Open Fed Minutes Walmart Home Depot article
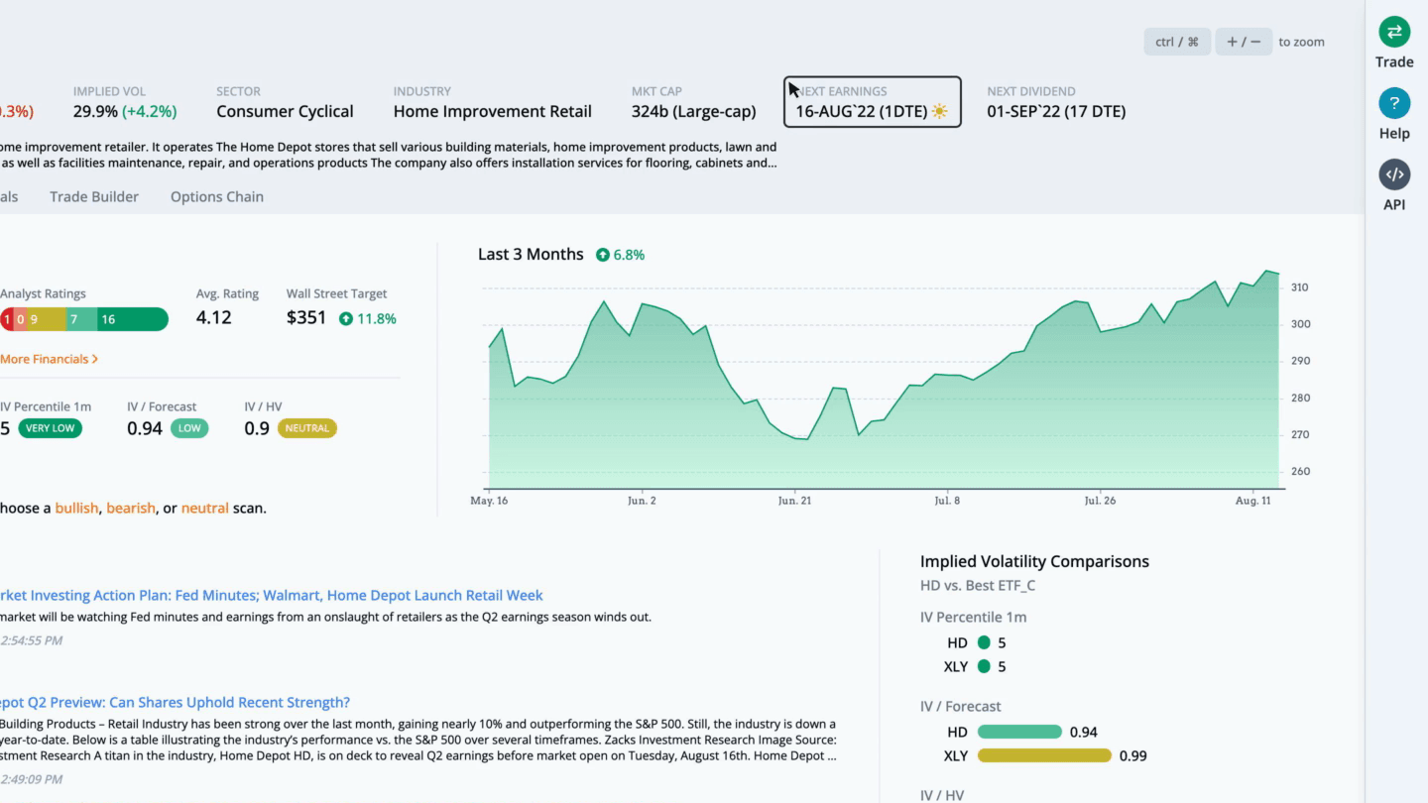This screenshot has width=1428, height=803. tap(272, 595)
